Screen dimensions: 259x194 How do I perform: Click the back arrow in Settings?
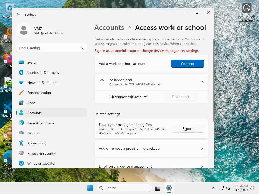click(18, 14)
